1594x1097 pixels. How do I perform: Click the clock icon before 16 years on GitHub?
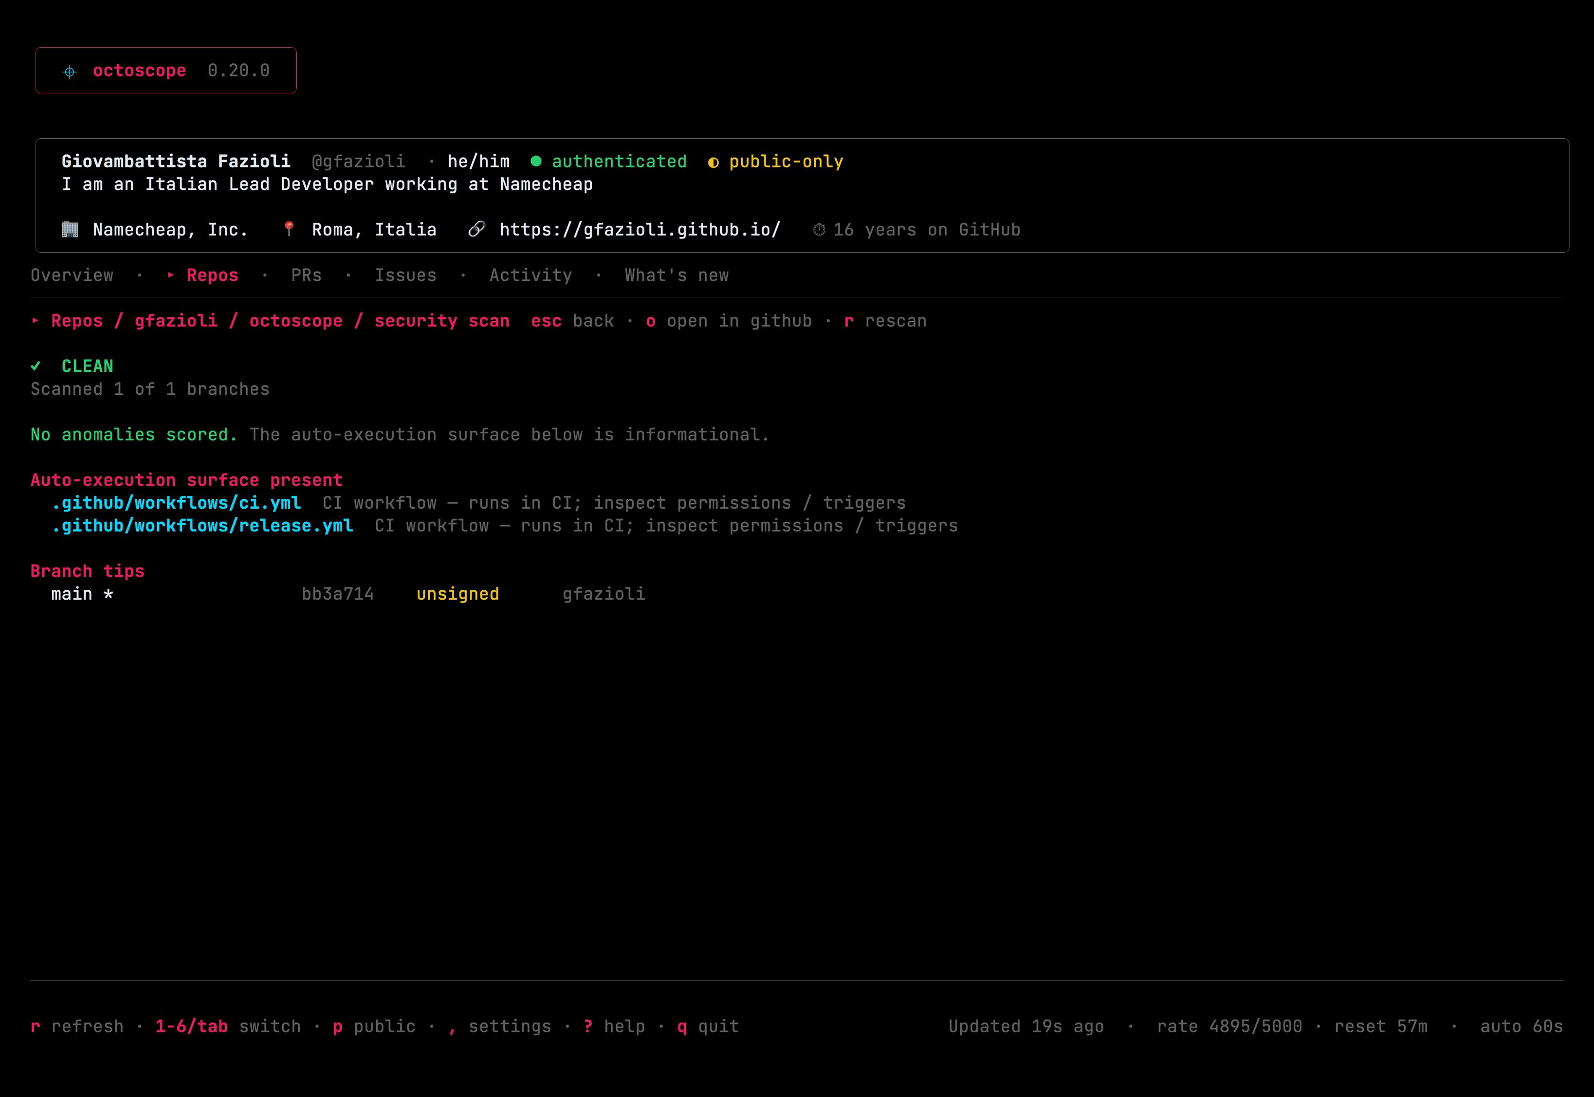point(820,230)
